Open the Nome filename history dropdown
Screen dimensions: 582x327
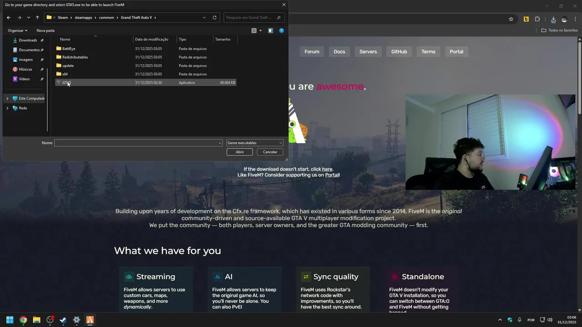(x=220, y=143)
